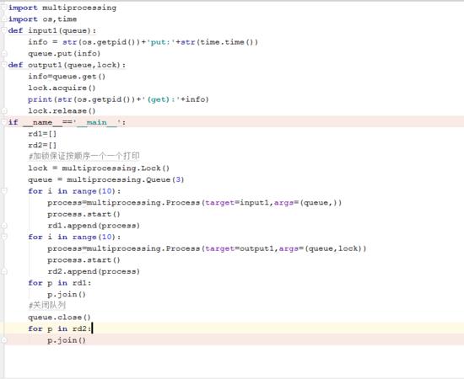
Task: Click fold end marker beside queue.put(info) line
Action: pos(3,53)
